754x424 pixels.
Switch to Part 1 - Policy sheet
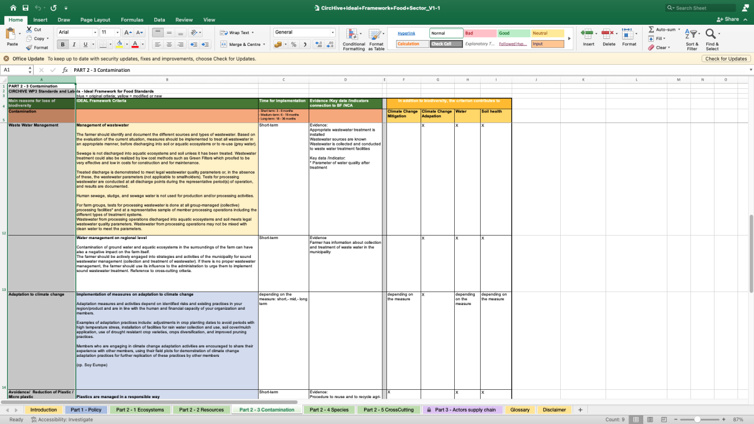click(x=87, y=410)
